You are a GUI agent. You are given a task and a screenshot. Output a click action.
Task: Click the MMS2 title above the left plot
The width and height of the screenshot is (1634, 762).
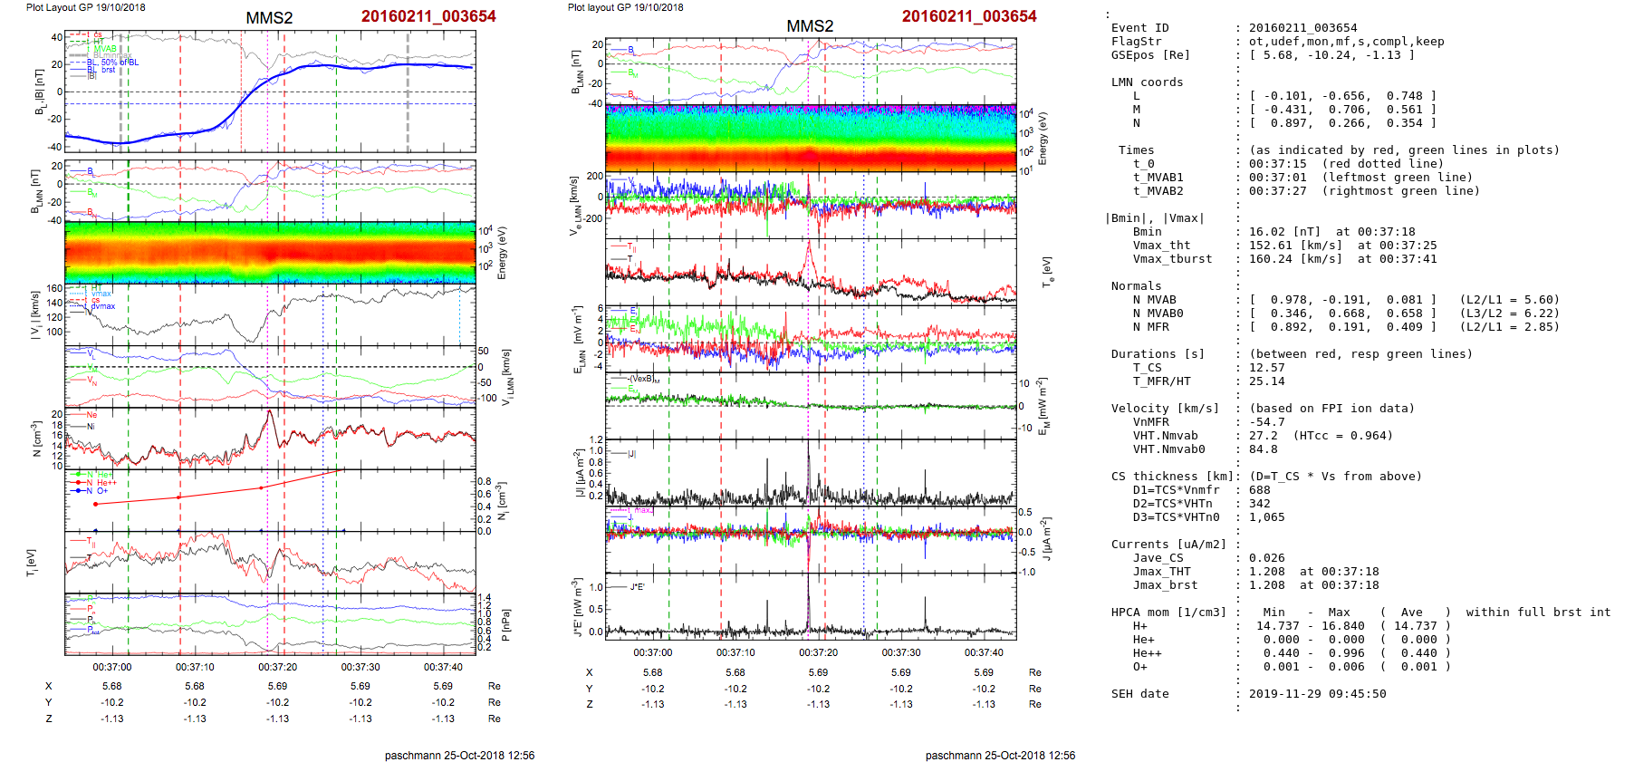[x=269, y=18]
